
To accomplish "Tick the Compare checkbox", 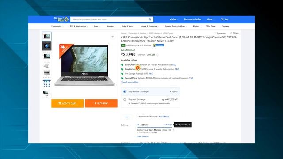I will [x=215, y=33].
